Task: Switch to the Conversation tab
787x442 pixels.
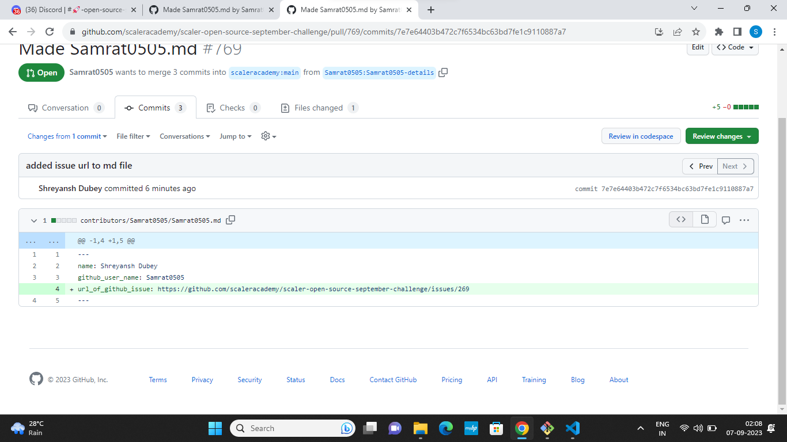Action: coord(65,108)
